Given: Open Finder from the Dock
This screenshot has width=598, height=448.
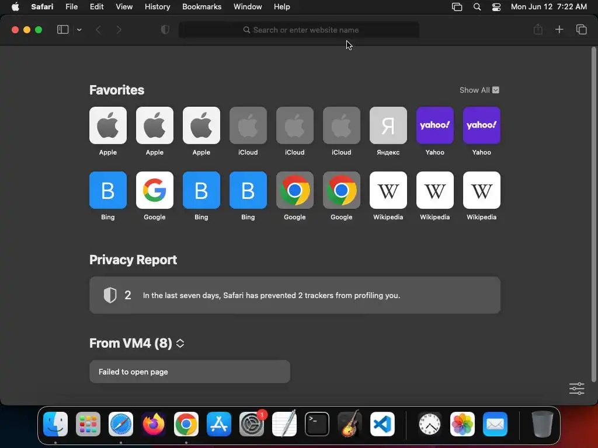Looking at the screenshot, I should pyautogui.click(x=55, y=424).
